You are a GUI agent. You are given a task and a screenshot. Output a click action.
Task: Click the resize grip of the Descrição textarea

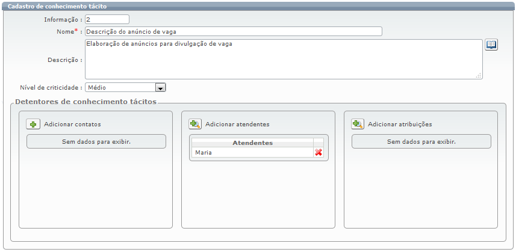tap(479, 76)
